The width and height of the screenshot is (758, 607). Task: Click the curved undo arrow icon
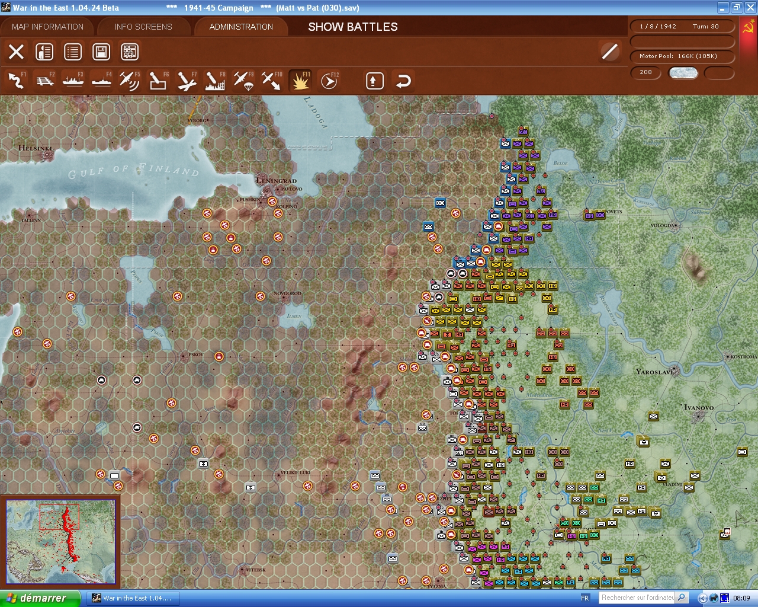[403, 81]
